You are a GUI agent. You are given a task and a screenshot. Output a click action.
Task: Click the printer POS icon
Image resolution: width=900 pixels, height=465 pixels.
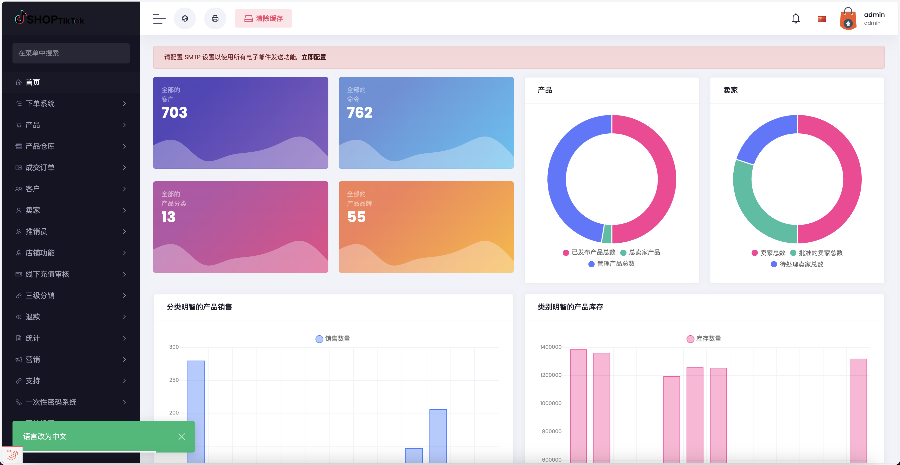(x=215, y=18)
